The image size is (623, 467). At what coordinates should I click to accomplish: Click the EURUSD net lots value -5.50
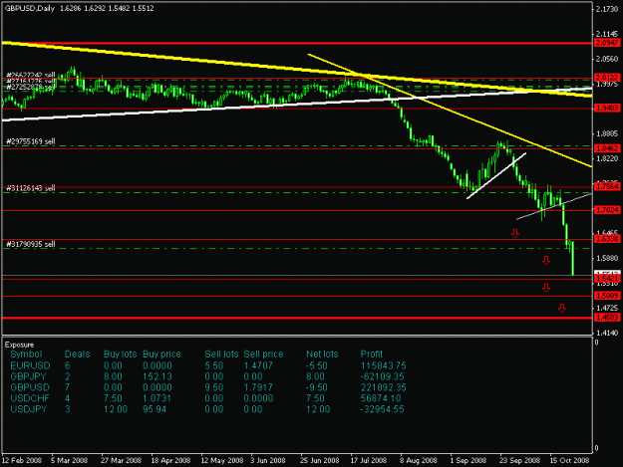pyautogui.click(x=317, y=365)
